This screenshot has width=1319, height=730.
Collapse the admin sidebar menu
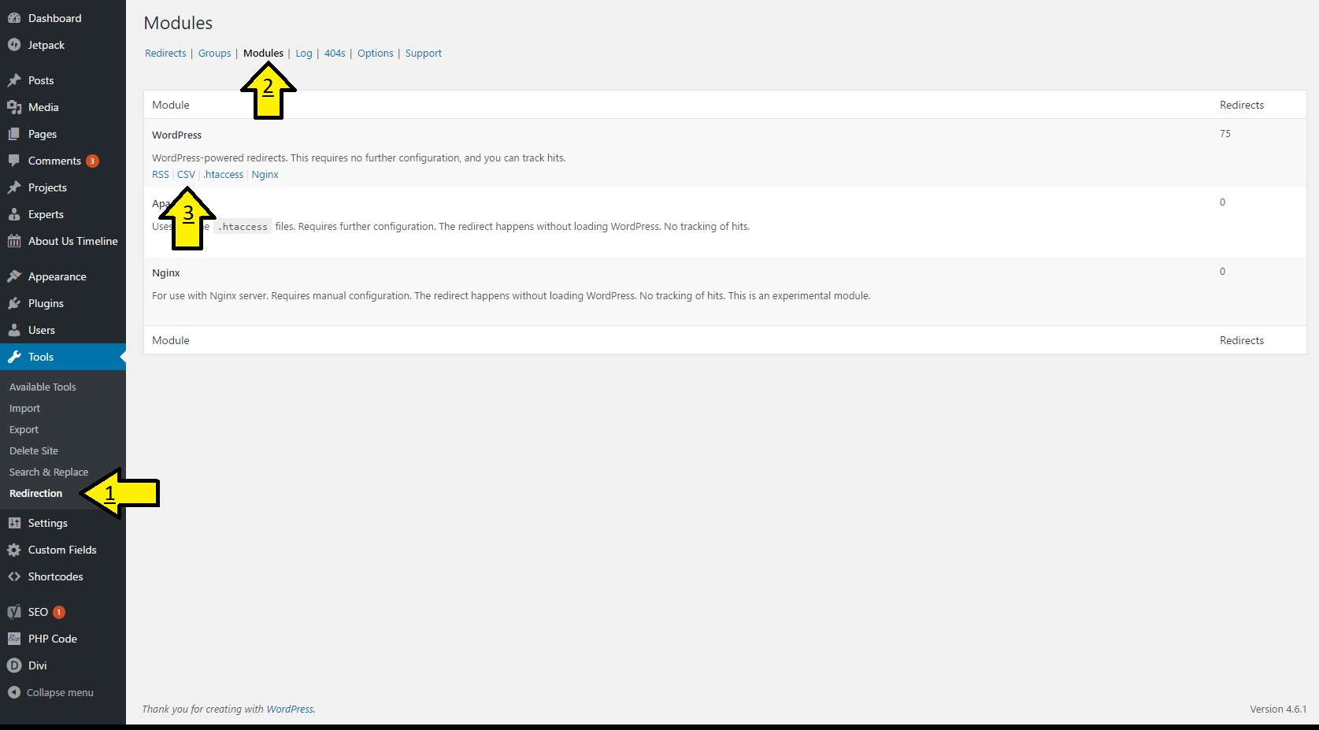click(60, 692)
